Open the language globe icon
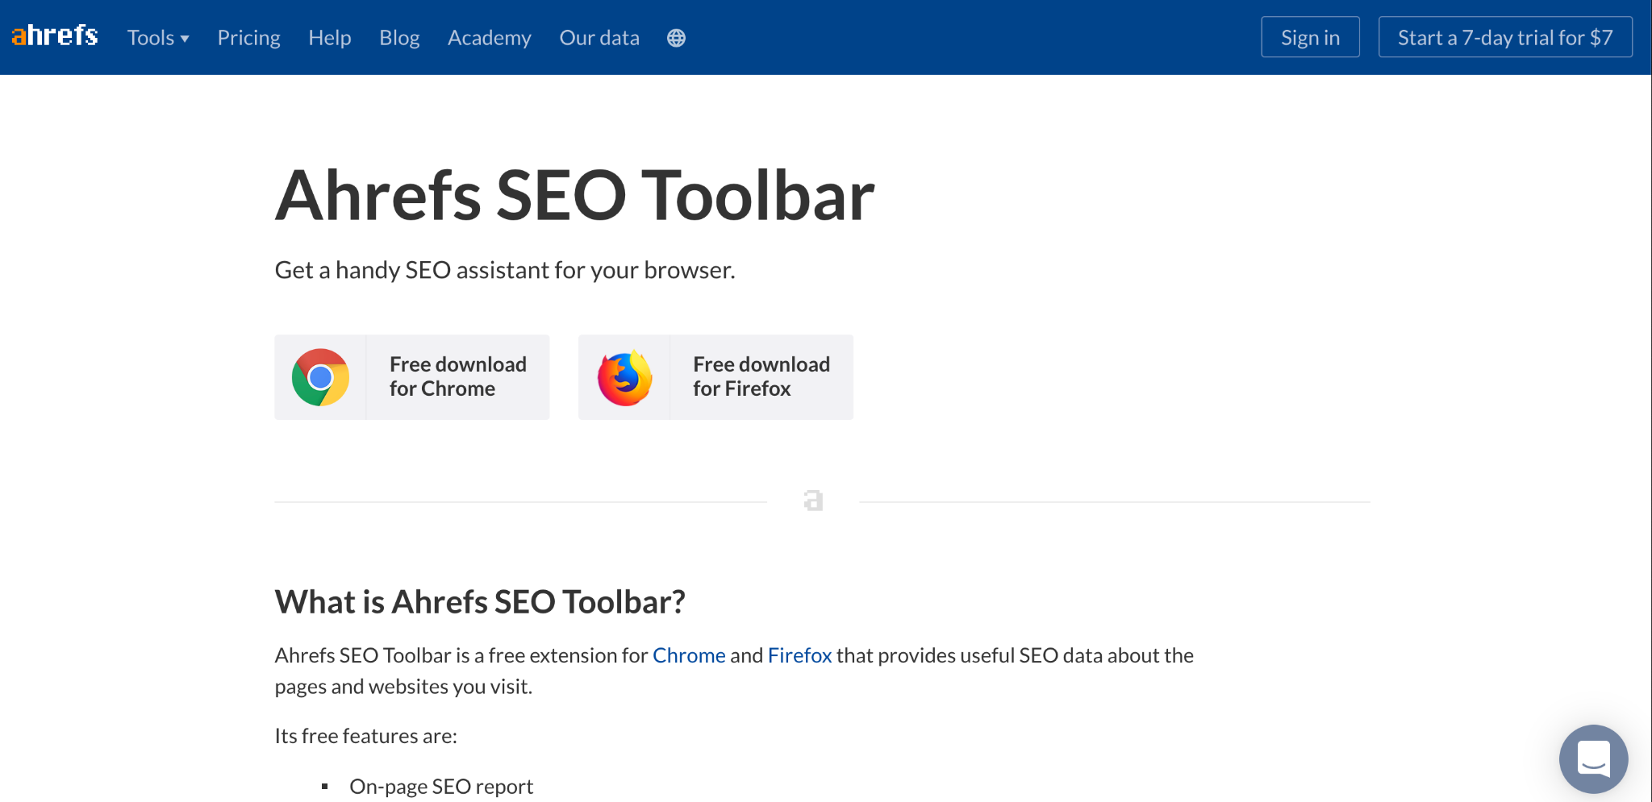The height and width of the screenshot is (802, 1652). (x=676, y=38)
